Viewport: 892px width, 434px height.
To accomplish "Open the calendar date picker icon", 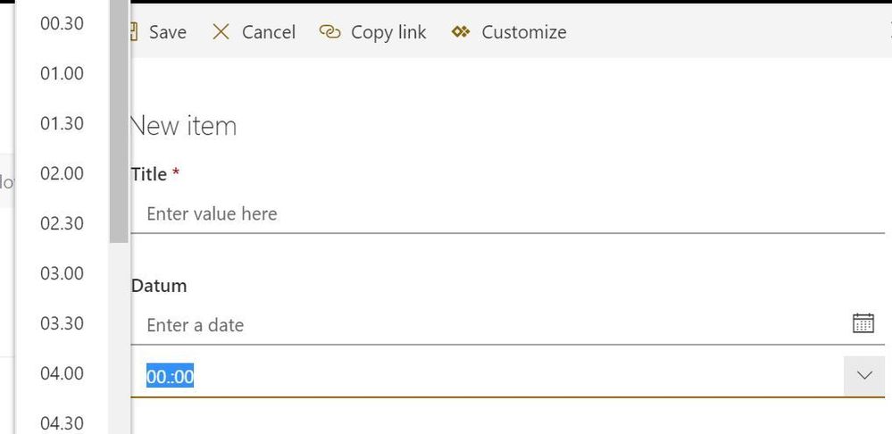I will (x=863, y=323).
